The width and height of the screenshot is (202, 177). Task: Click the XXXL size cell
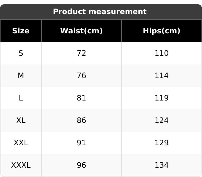(x=21, y=165)
